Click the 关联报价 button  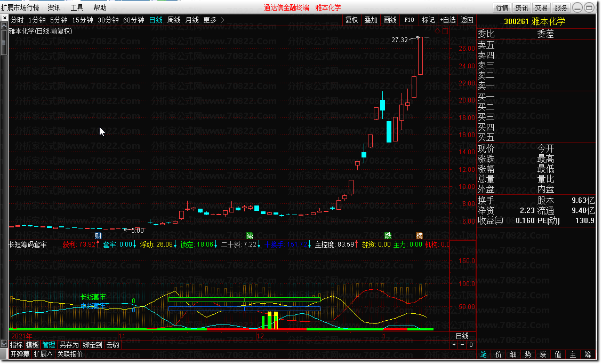click(x=70, y=354)
